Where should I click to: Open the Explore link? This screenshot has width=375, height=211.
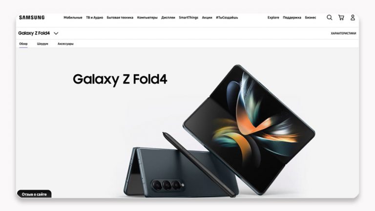click(x=273, y=18)
